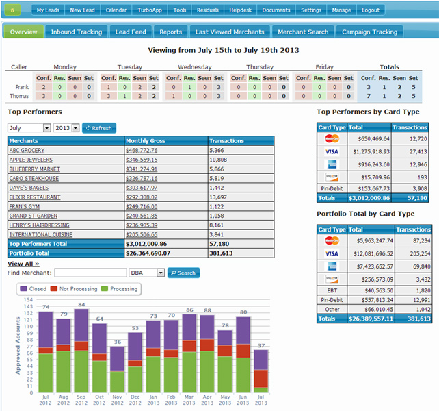
Task: Click the Nov 2012 chart bar
Action: coord(117,369)
